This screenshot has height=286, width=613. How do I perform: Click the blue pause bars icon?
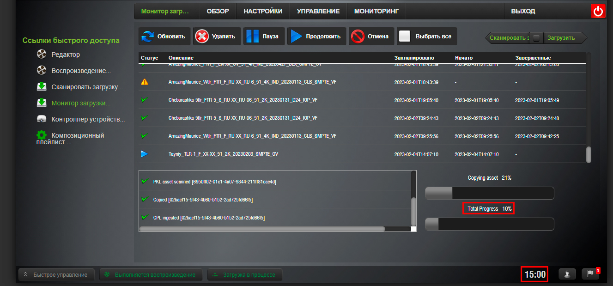[x=252, y=36]
